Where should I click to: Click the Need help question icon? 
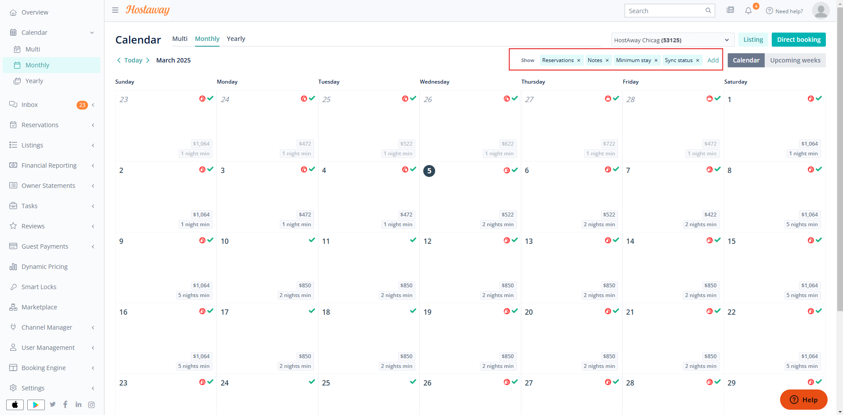pyautogui.click(x=770, y=11)
